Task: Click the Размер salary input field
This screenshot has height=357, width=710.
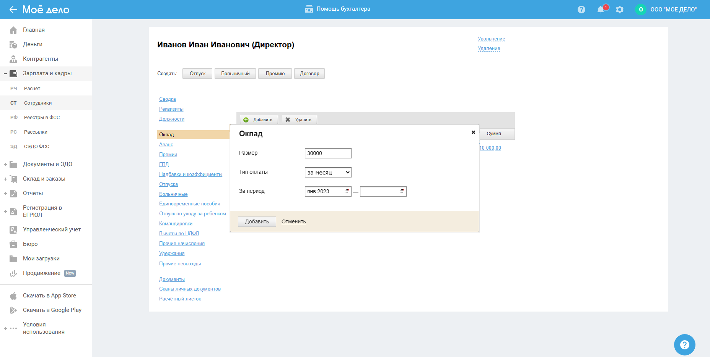Action: click(328, 153)
